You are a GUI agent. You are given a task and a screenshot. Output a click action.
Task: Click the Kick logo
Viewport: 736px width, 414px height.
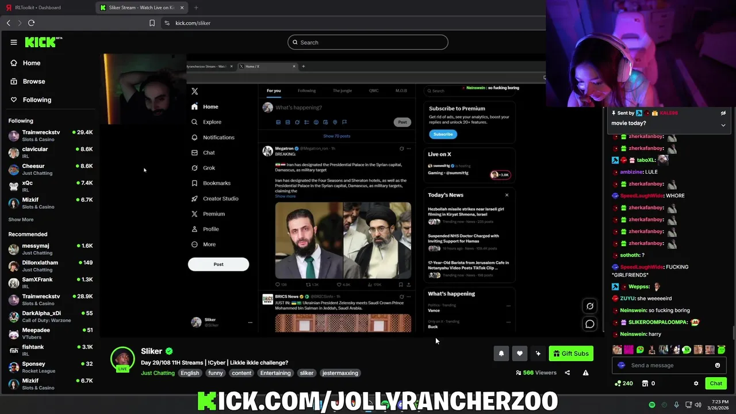(43, 42)
